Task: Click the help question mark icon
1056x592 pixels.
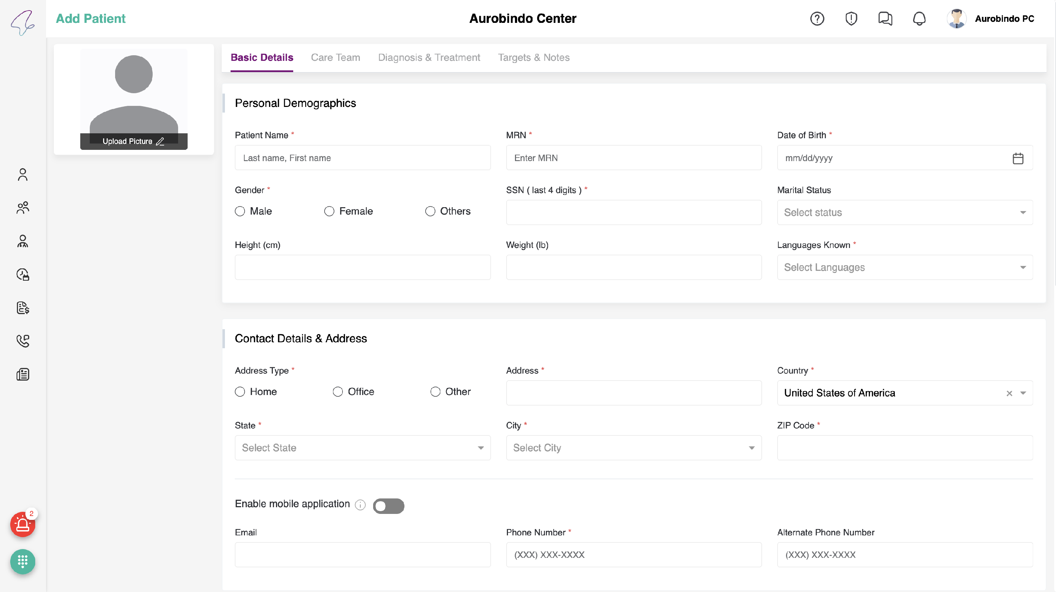Action: click(817, 18)
